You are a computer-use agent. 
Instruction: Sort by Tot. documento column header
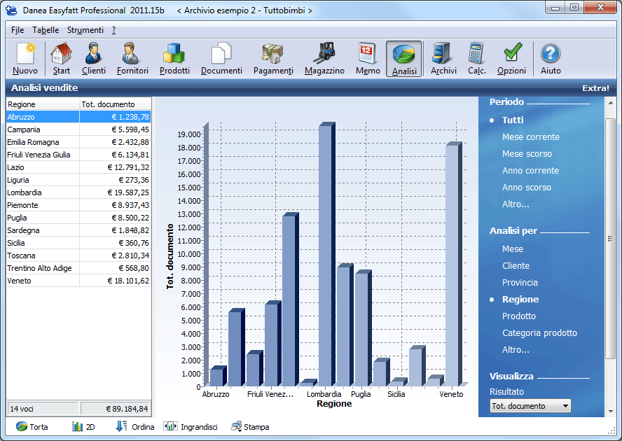point(116,104)
